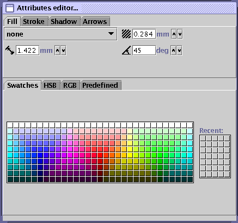
Task: Decrease the 45 deg angle value
Action: tap(180, 50)
